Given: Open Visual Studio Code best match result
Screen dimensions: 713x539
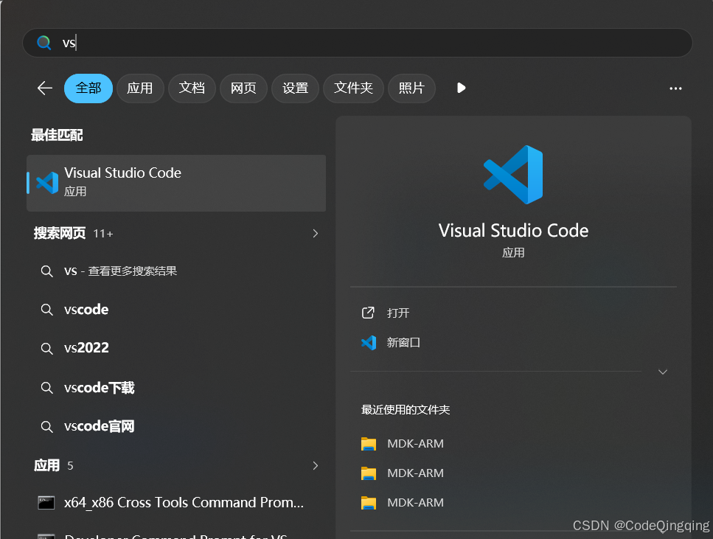Looking at the screenshot, I should click(176, 183).
